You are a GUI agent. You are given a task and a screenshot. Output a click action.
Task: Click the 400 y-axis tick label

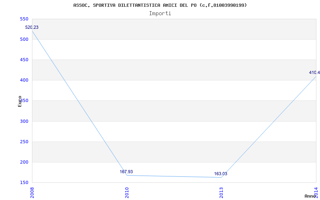click(x=24, y=80)
